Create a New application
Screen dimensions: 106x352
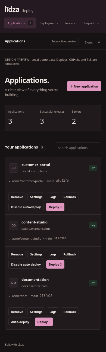(x=84, y=86)
